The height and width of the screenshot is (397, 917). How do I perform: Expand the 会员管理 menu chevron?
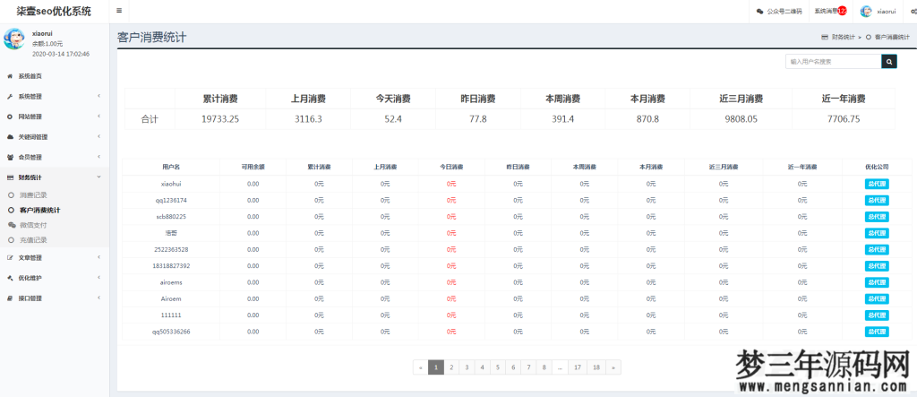point(99,157)
